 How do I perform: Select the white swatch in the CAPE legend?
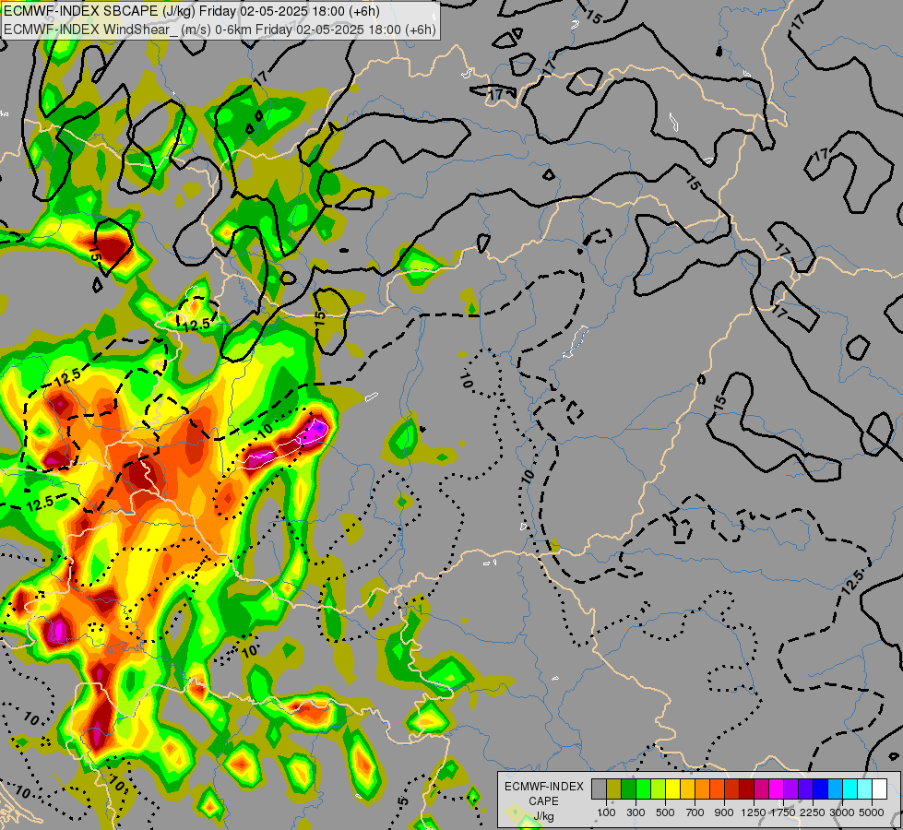(879, 788)
